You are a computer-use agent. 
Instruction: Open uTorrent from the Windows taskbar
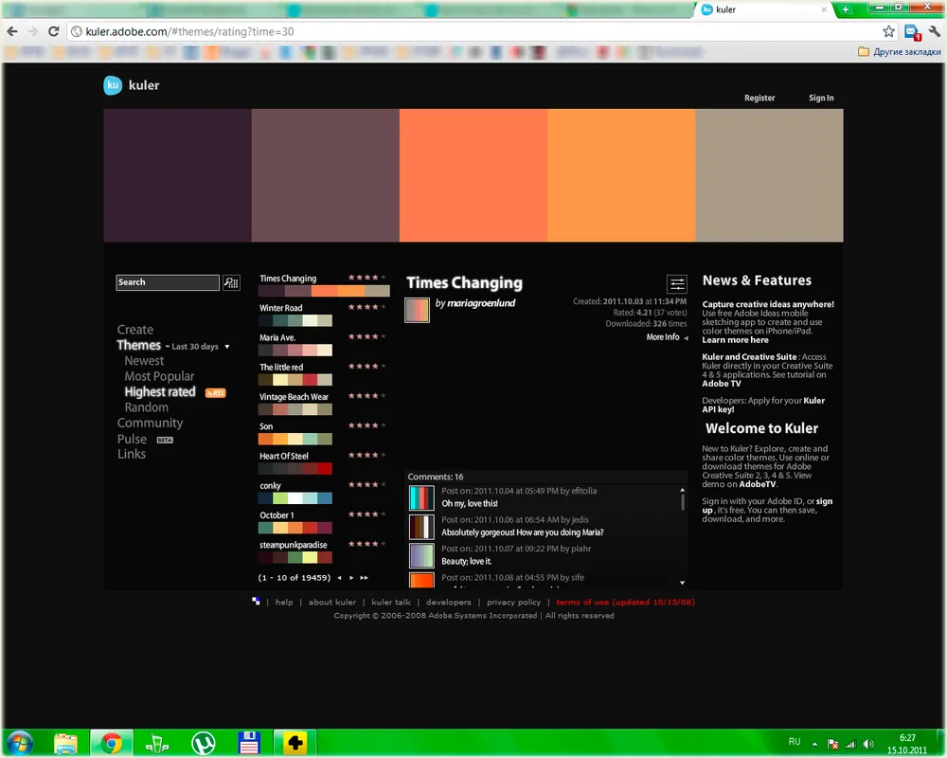[203, 743]
